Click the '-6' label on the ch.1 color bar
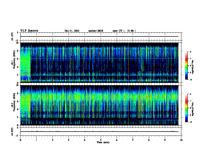 click(190, 52)
